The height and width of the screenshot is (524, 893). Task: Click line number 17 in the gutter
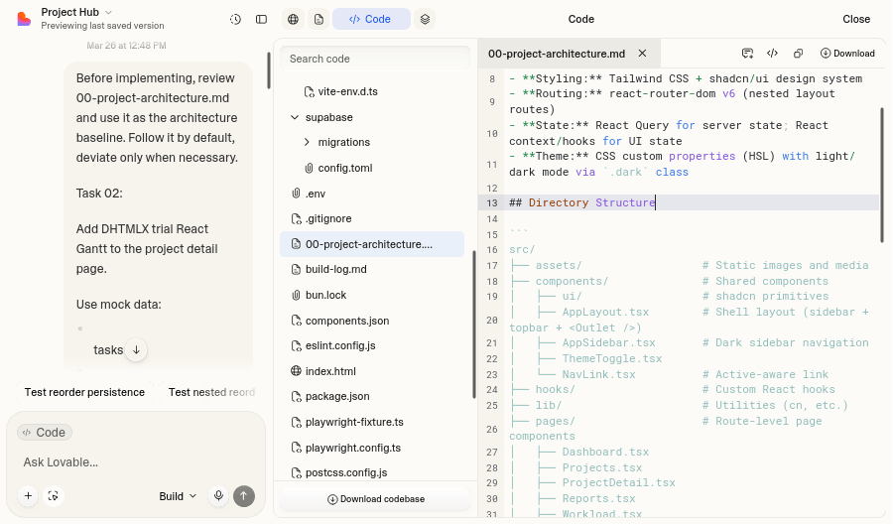click(491, 265)
